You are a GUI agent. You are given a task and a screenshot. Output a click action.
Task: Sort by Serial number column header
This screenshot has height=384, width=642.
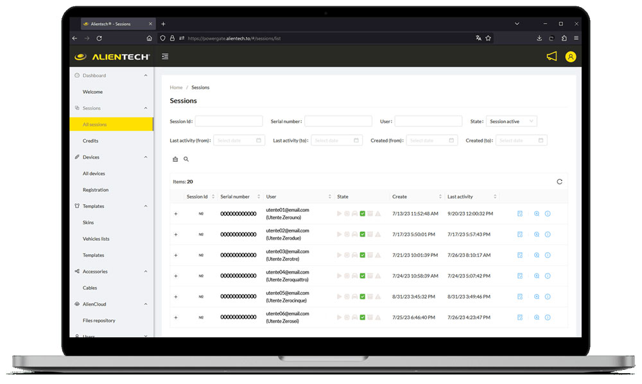click(x=240, y=197)
